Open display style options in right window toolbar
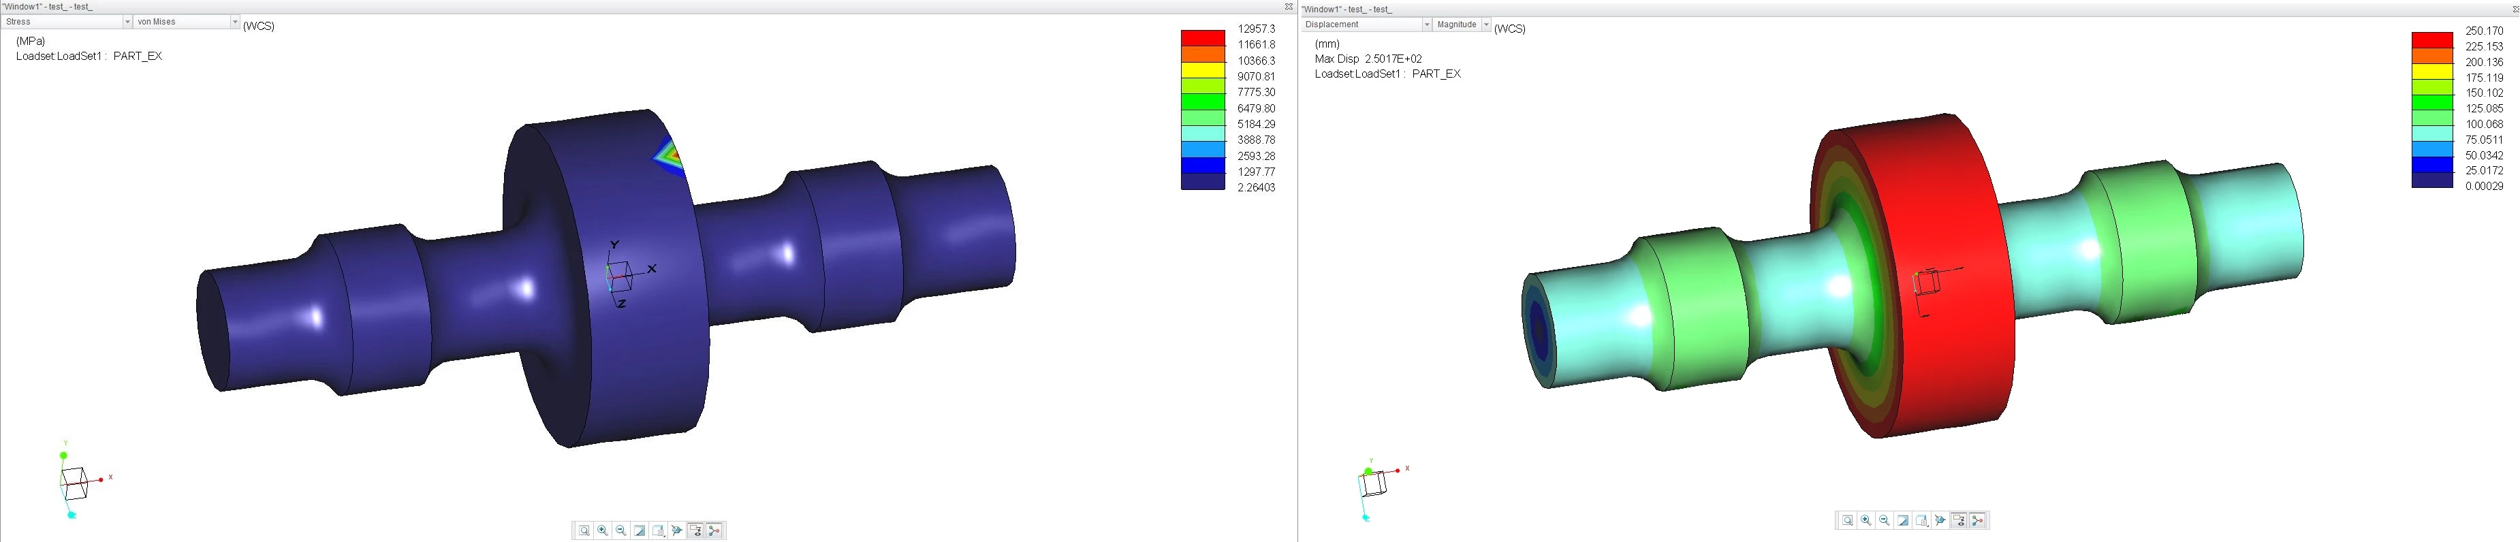Viewport: 2520px width, 542px height. 1921,520
